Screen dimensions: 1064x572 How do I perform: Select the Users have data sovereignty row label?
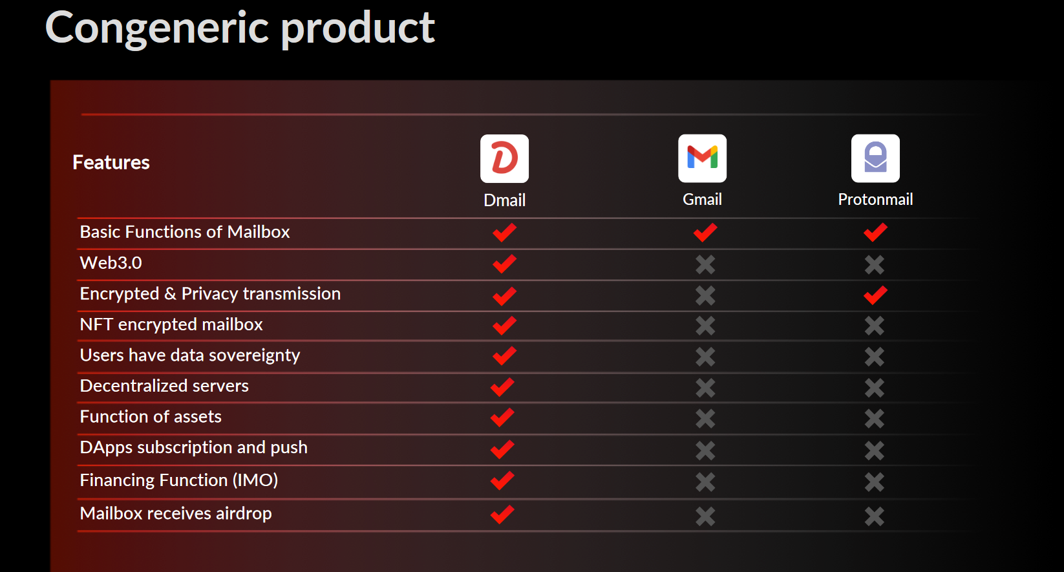click(x=190, y=355)
